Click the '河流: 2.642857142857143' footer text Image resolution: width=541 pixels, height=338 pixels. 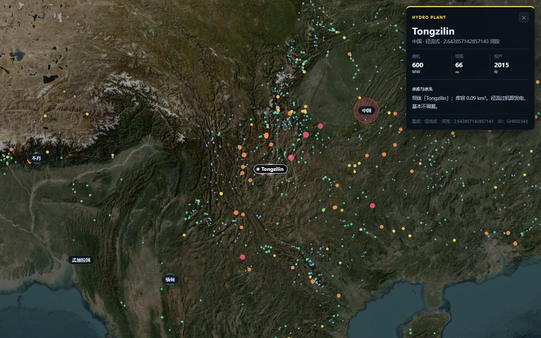pos(467,121)
